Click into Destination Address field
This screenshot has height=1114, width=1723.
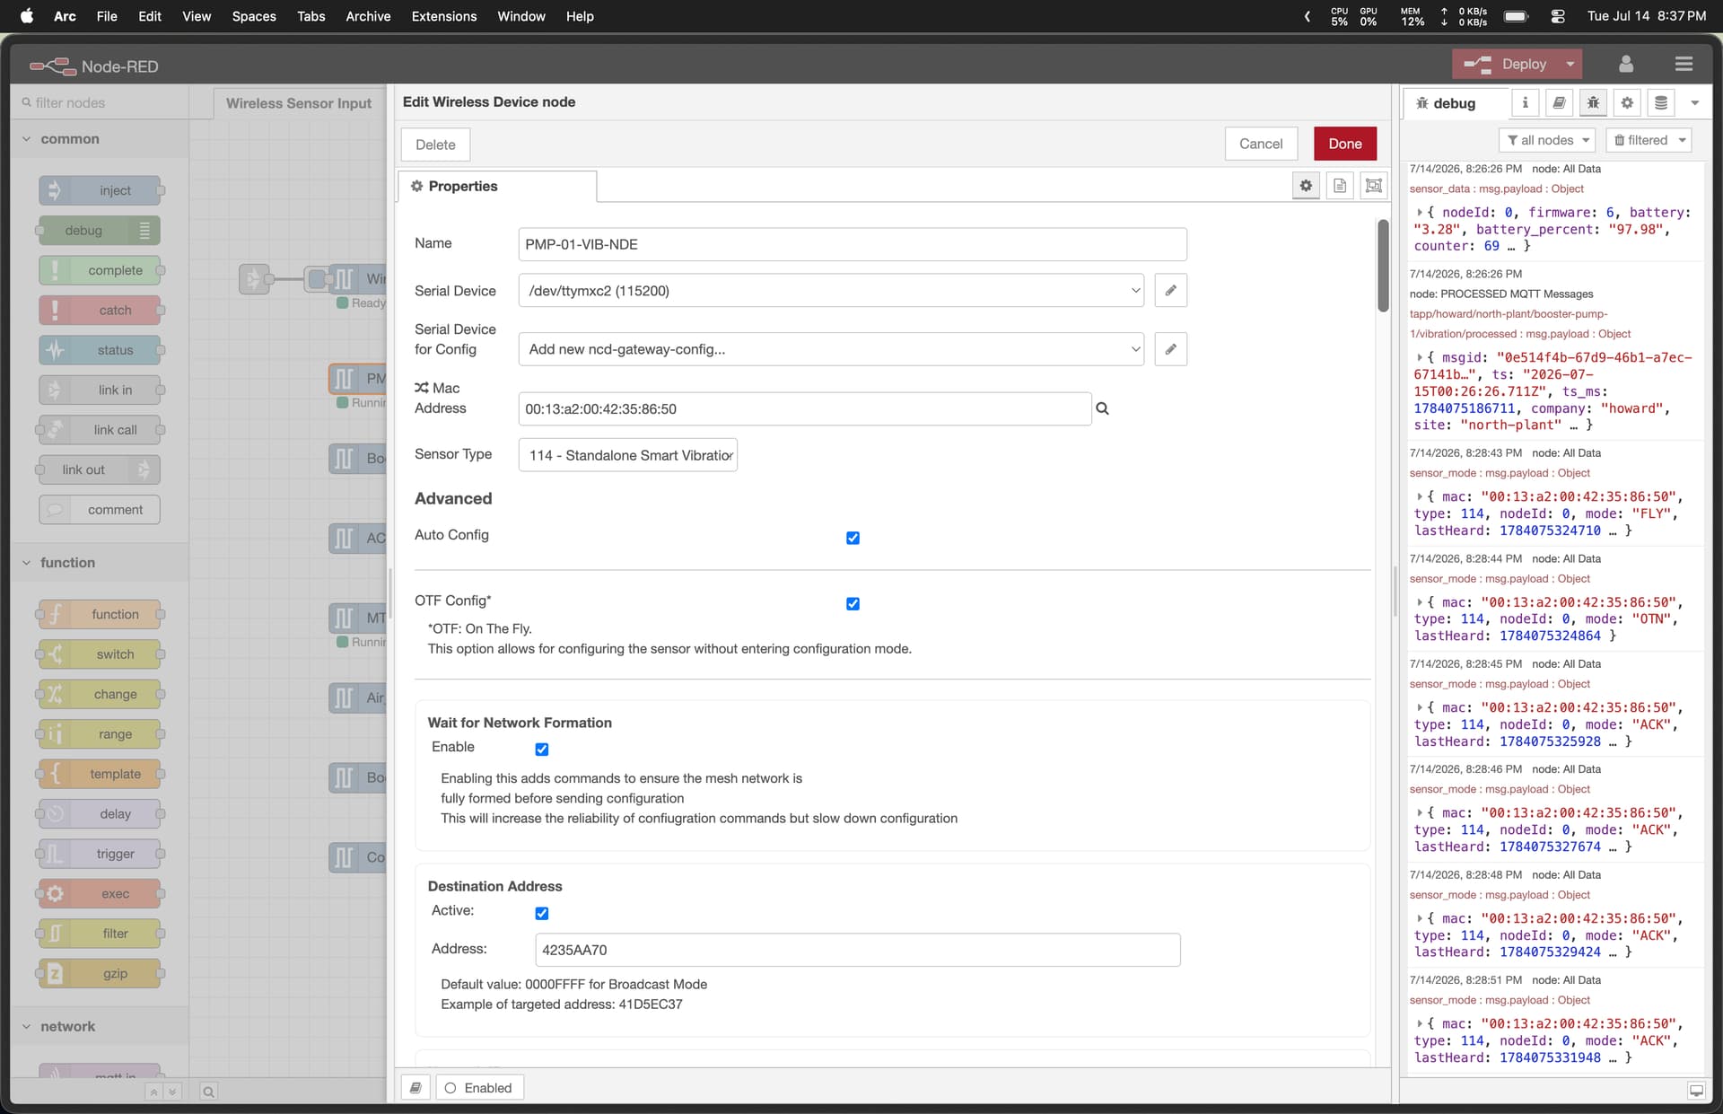tap(858, 950)
